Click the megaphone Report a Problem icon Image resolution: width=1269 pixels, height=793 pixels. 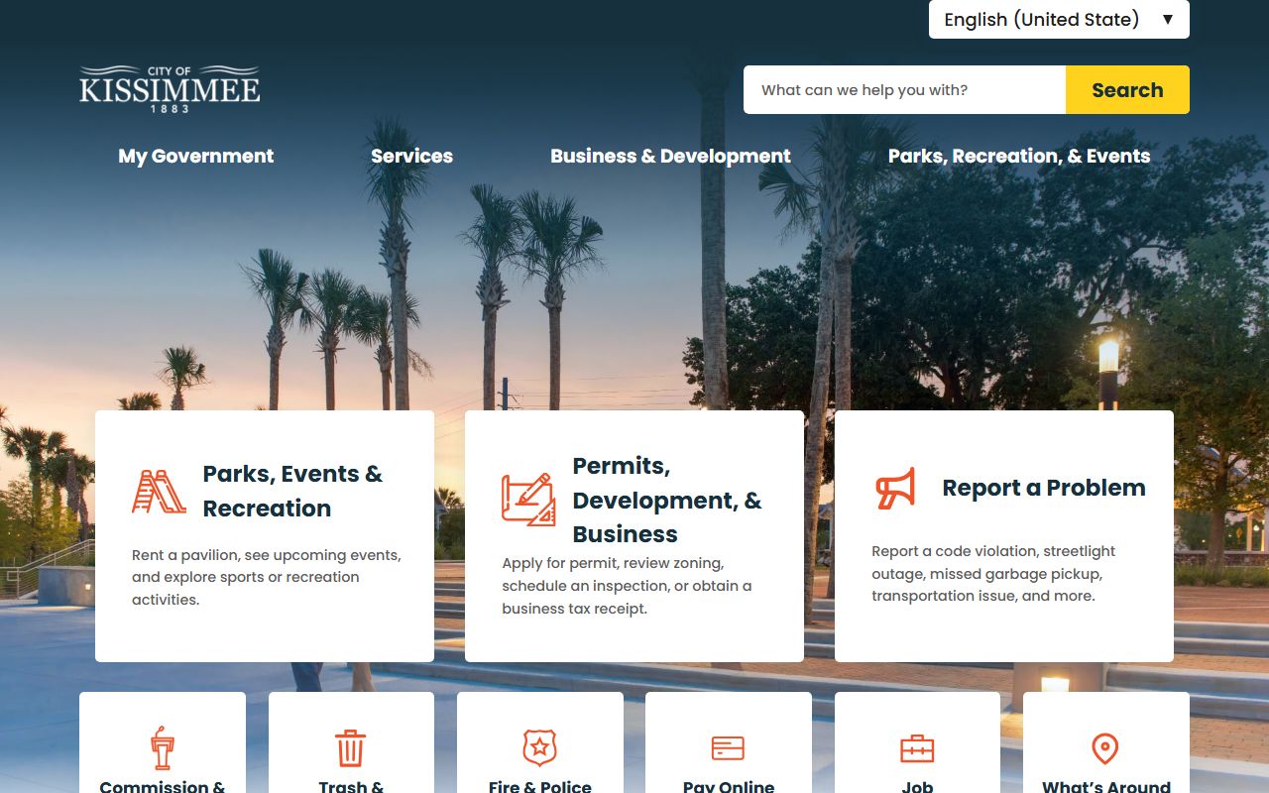point(895,489)
